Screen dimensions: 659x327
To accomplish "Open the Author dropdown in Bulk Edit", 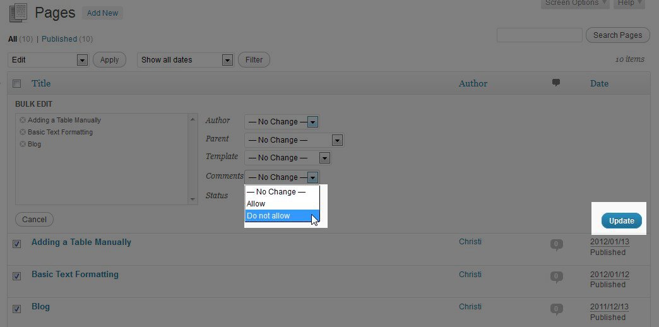I will [282, 122].
